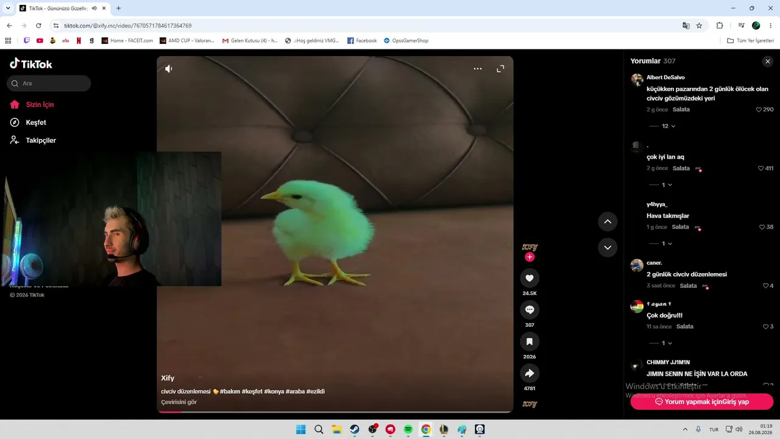Save the video with the bookmark icon
Viewport: 780px width, 439px height.
530,341
